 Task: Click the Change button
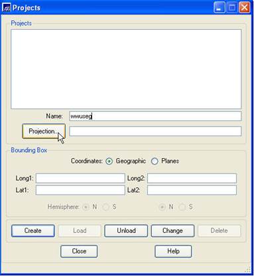[x=172, y=231]
